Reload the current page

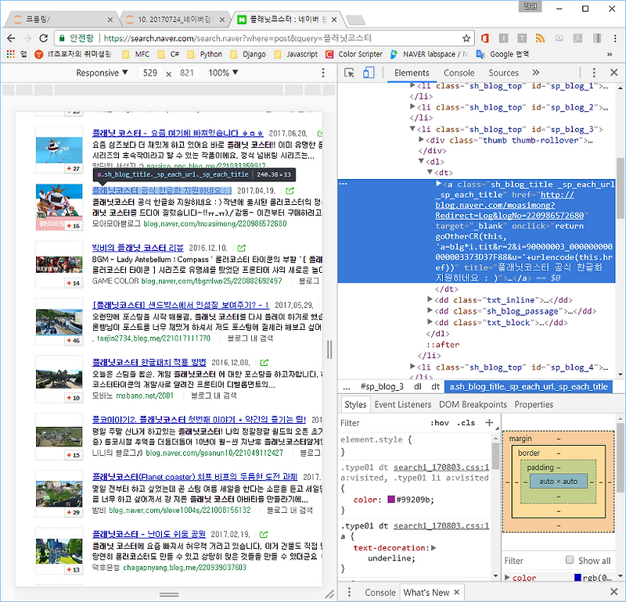click(43, 38)
